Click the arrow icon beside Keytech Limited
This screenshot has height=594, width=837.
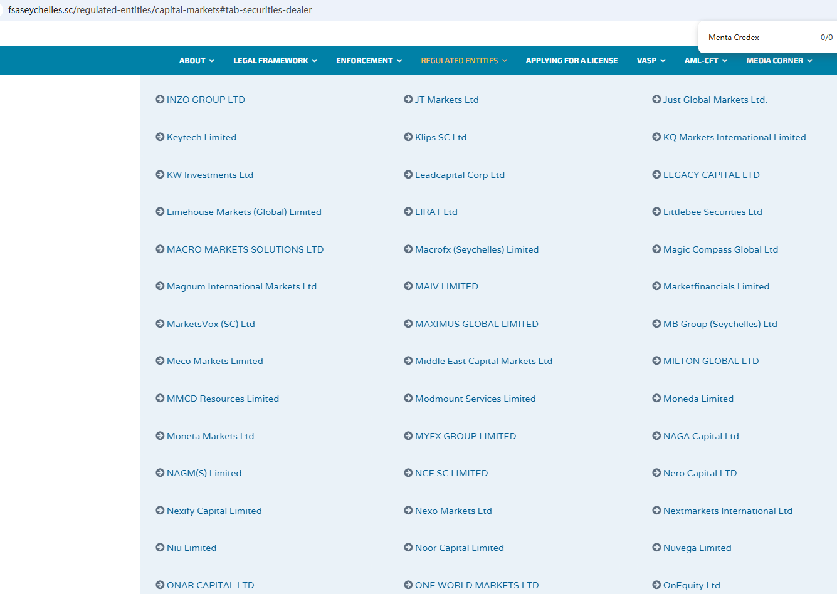point(160,137)
